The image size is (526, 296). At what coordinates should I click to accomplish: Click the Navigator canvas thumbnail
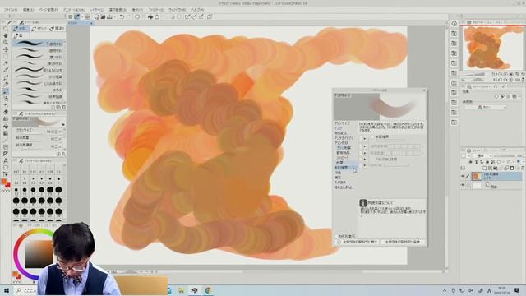click(x=492, y=48)
